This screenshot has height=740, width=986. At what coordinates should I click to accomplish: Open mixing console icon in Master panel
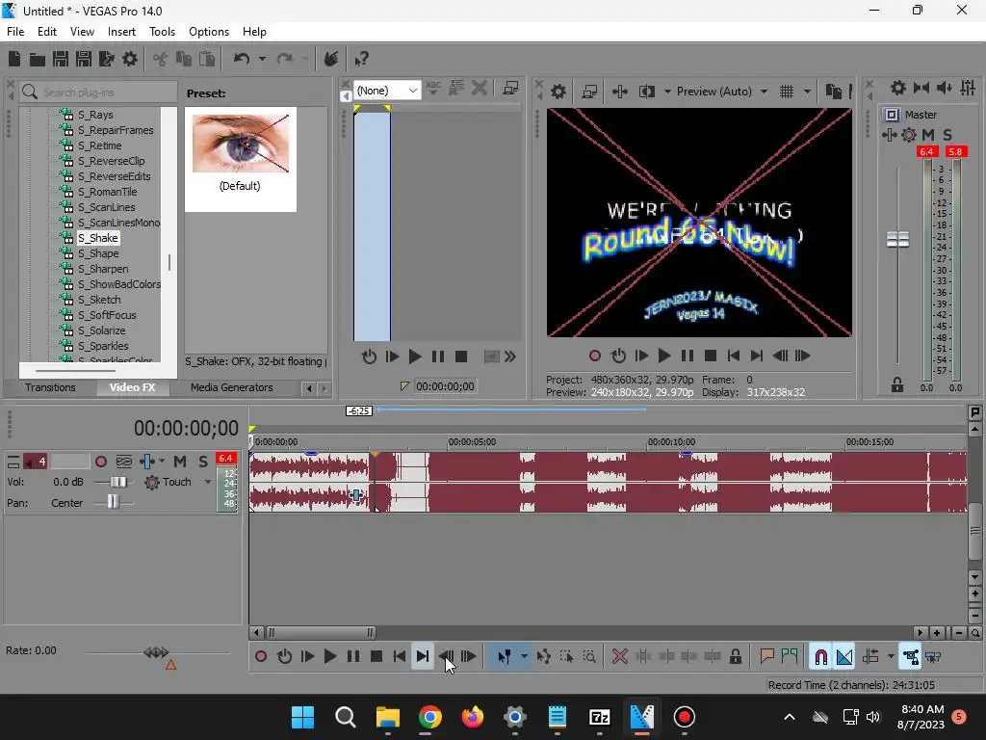coord(967,88)
